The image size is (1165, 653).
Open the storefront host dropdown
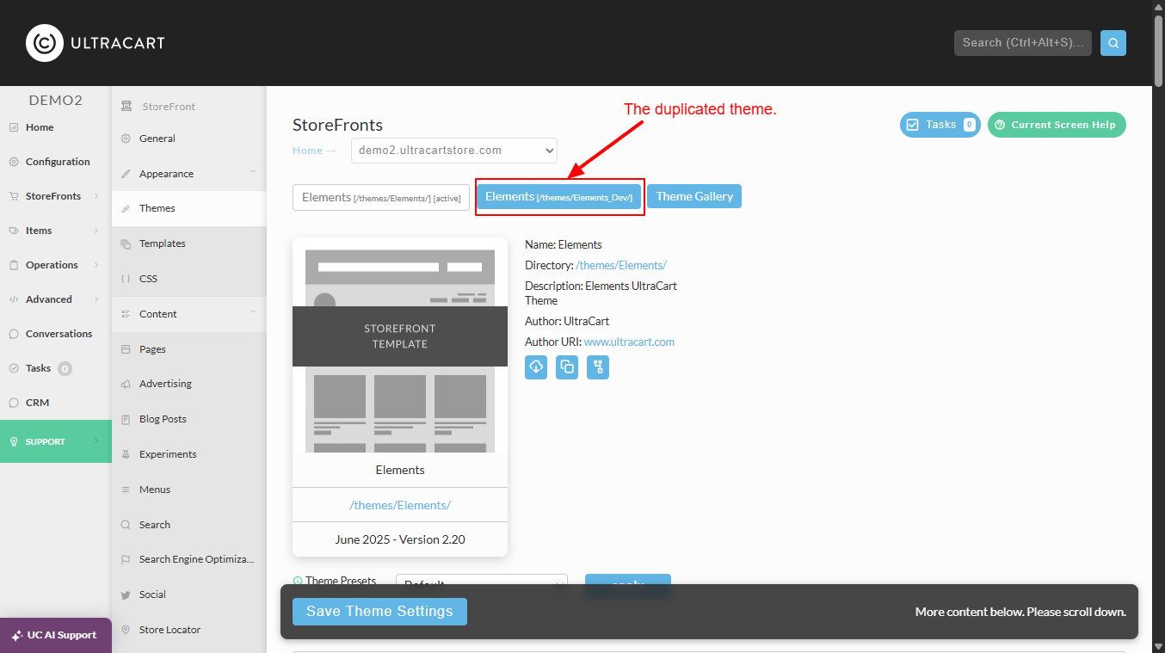[454, 151]
